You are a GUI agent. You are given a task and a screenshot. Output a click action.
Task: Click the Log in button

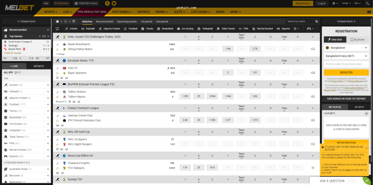[x=322, y=3]
